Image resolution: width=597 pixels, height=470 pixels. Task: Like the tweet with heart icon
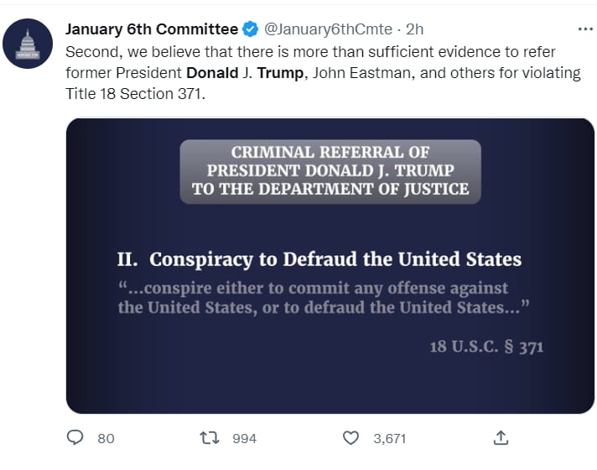(350, 438)
